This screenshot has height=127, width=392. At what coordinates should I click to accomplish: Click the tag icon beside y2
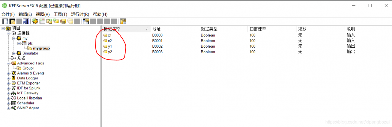105,52
